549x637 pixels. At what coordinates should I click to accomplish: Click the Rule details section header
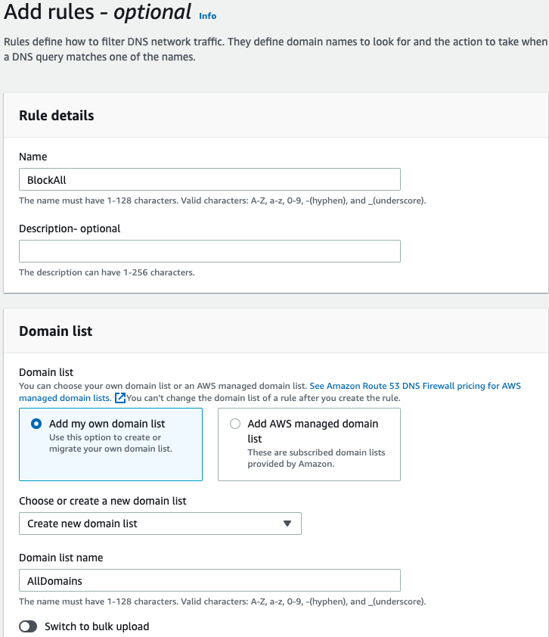click(x=57, y=116)
